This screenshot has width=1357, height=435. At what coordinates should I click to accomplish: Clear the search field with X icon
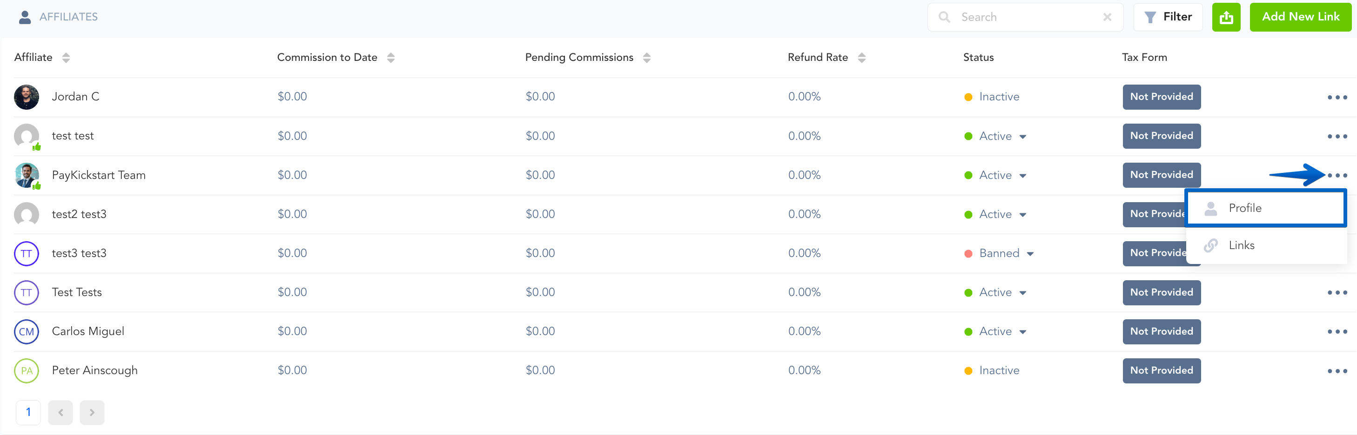(1107, 17)
